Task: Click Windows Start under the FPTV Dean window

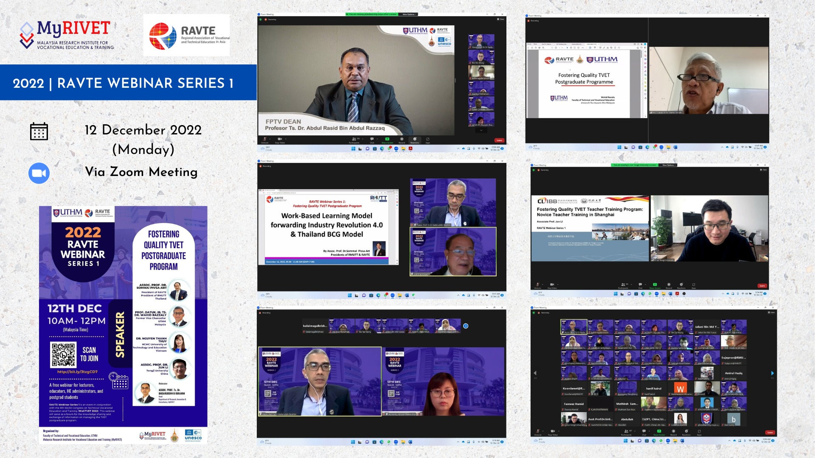Action: coord(354,148)
